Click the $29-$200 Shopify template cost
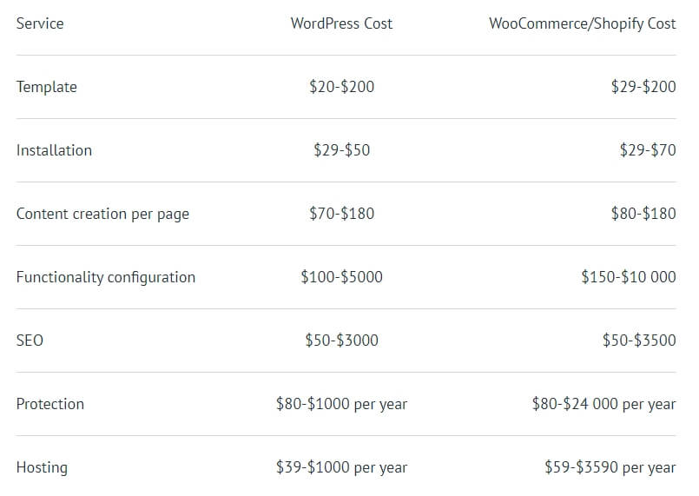Image resolution: width=699 pixels, height=496 pixels. [643, 87]
